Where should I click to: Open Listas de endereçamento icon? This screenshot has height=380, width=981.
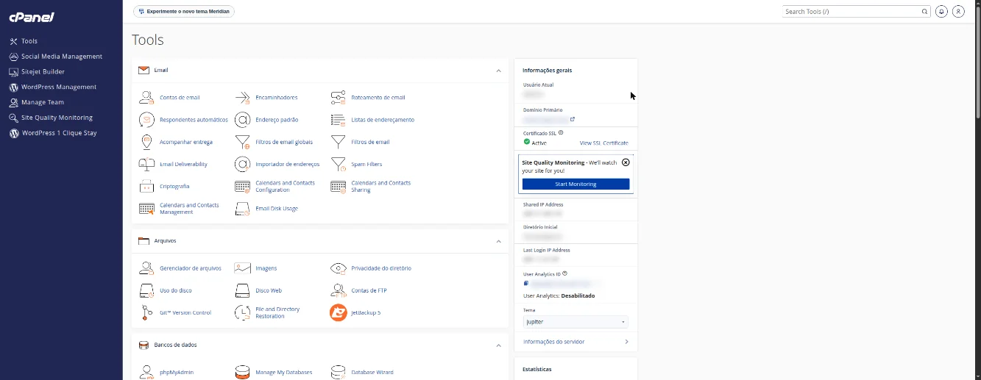point(338,119)
